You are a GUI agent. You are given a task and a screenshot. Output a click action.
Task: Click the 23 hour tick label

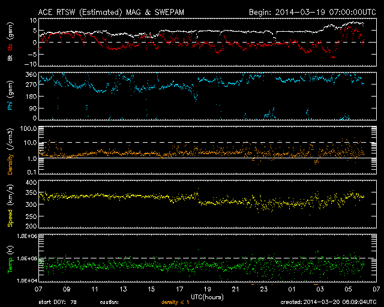263,289
